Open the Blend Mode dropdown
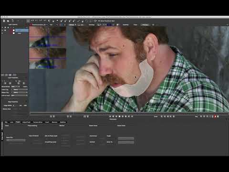229x172 pixels. click(x=15, y=86)
